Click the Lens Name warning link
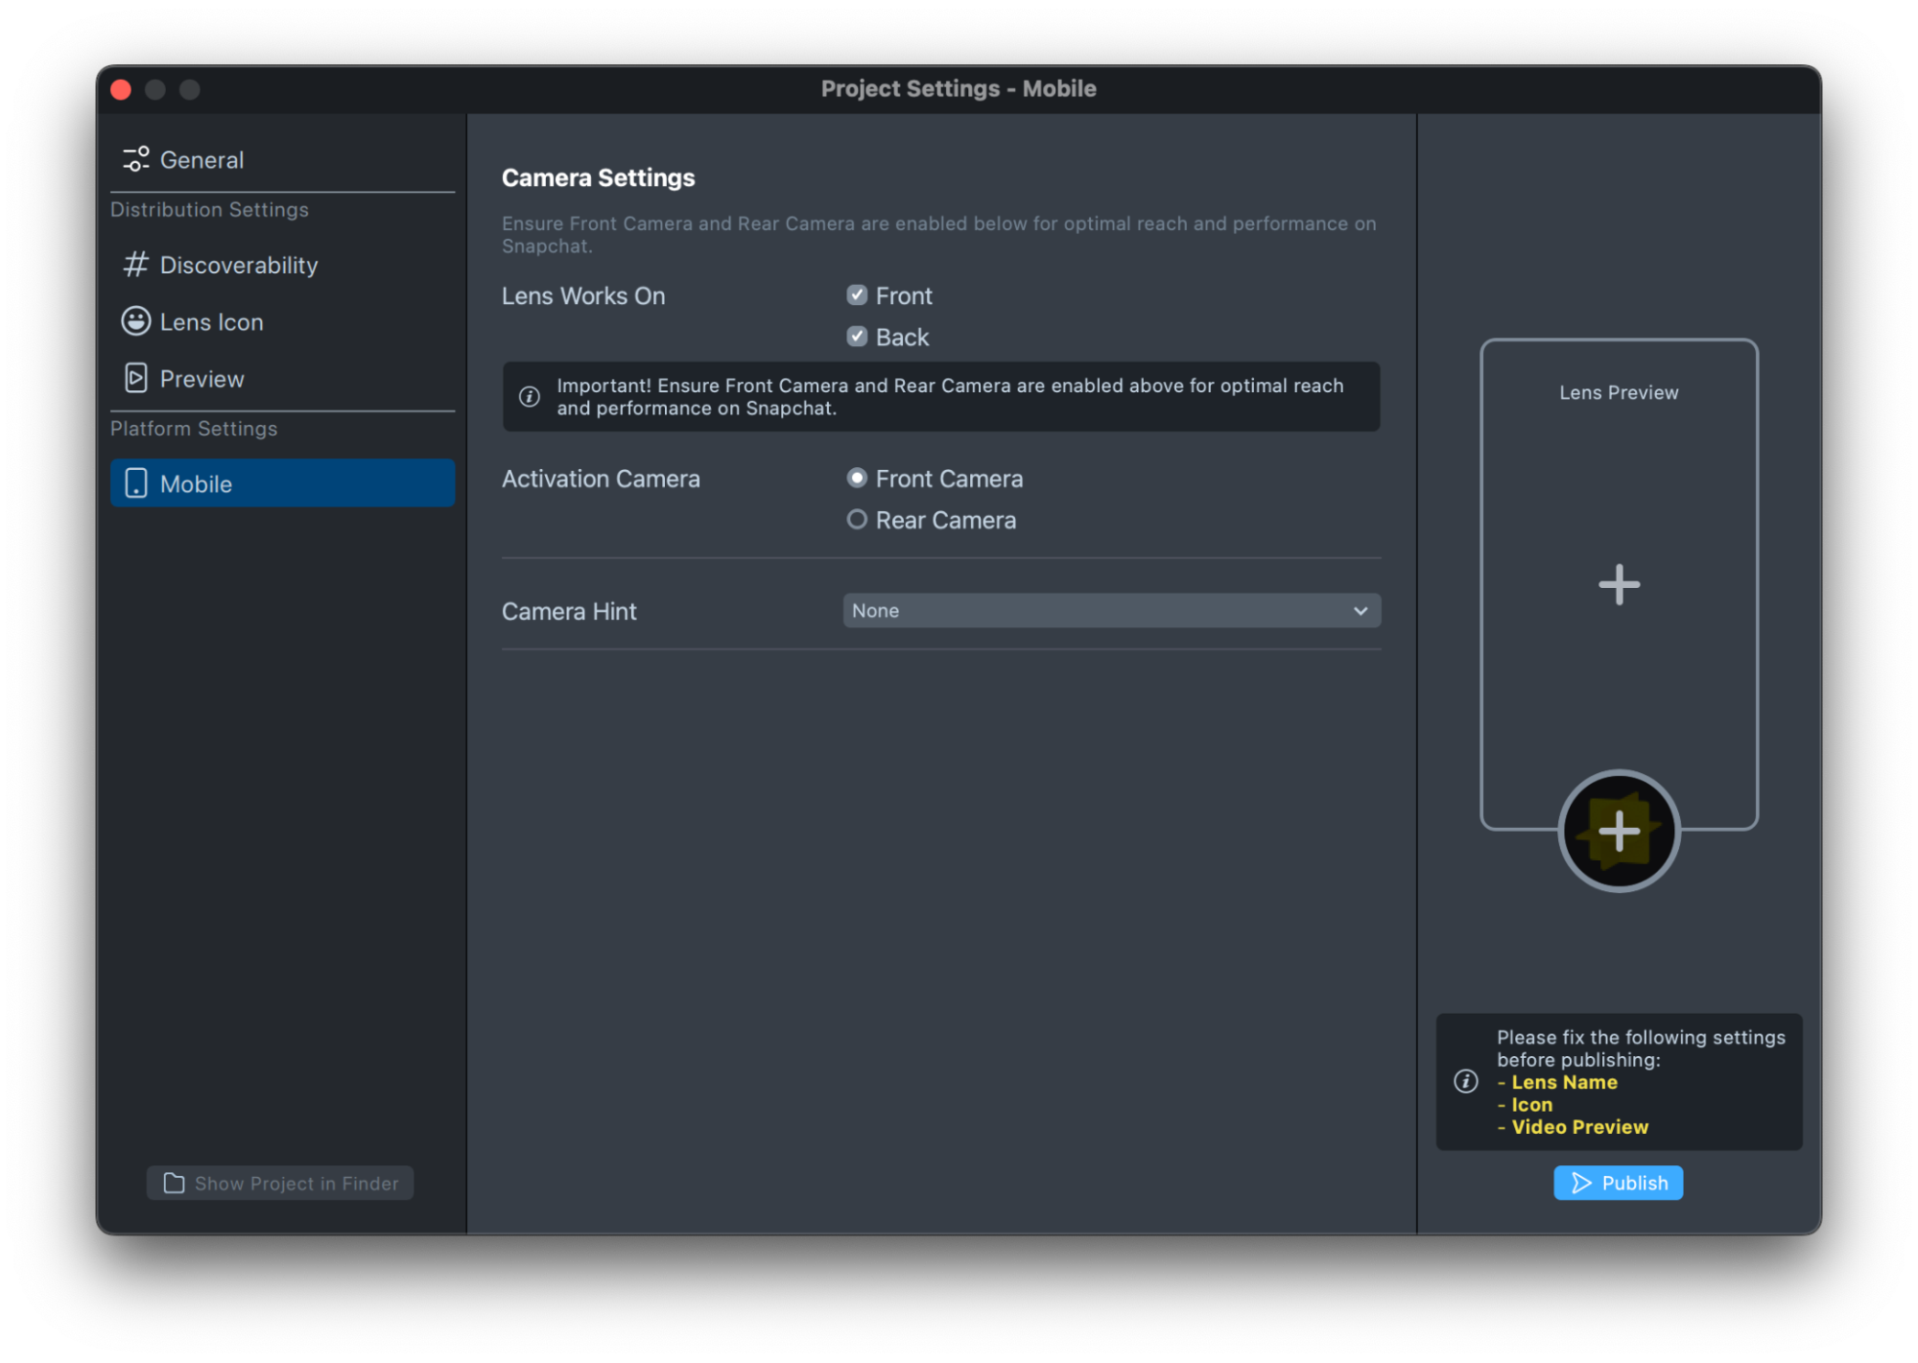 [x=1564, y=1082]
